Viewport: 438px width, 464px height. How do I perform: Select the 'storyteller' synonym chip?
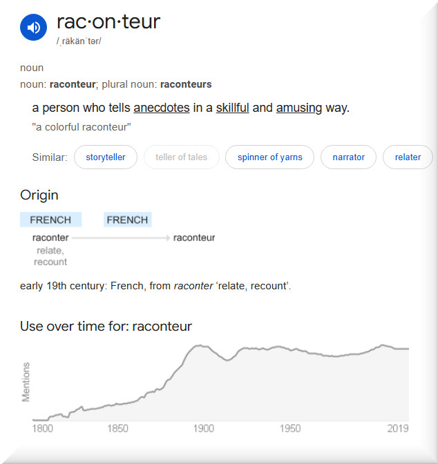pos(106,157)
